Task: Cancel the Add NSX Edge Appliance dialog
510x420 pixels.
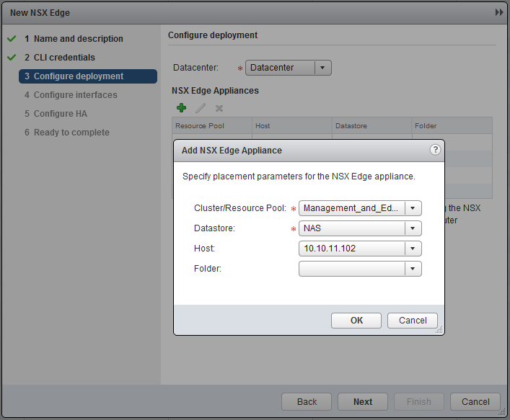Action: click(x=413, y=321)
